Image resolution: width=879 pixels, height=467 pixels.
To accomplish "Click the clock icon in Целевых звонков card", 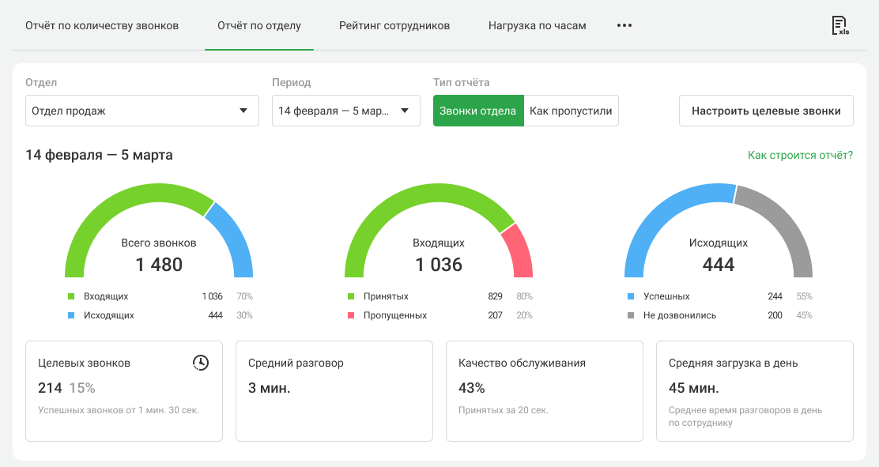I will [201, 363].
